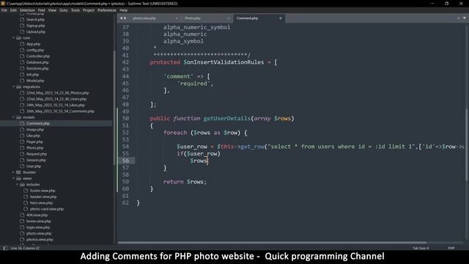
Task: Open the File menu
Action: 4,10
